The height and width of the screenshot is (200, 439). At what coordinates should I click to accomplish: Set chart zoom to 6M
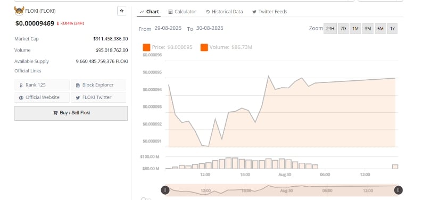click(x=380, y=29)
